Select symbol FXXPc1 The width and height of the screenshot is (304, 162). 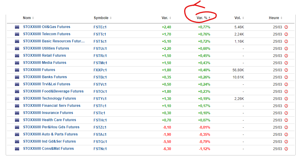(100, 70)
